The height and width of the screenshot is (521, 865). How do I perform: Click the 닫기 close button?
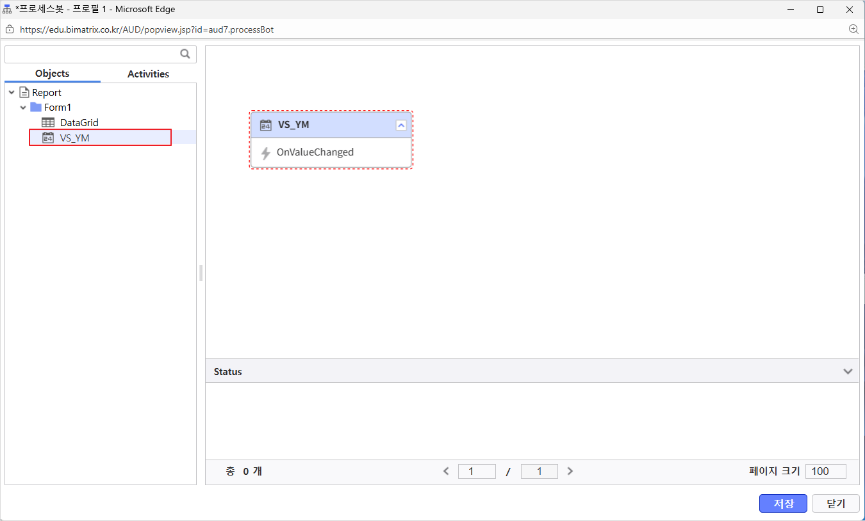836,504
